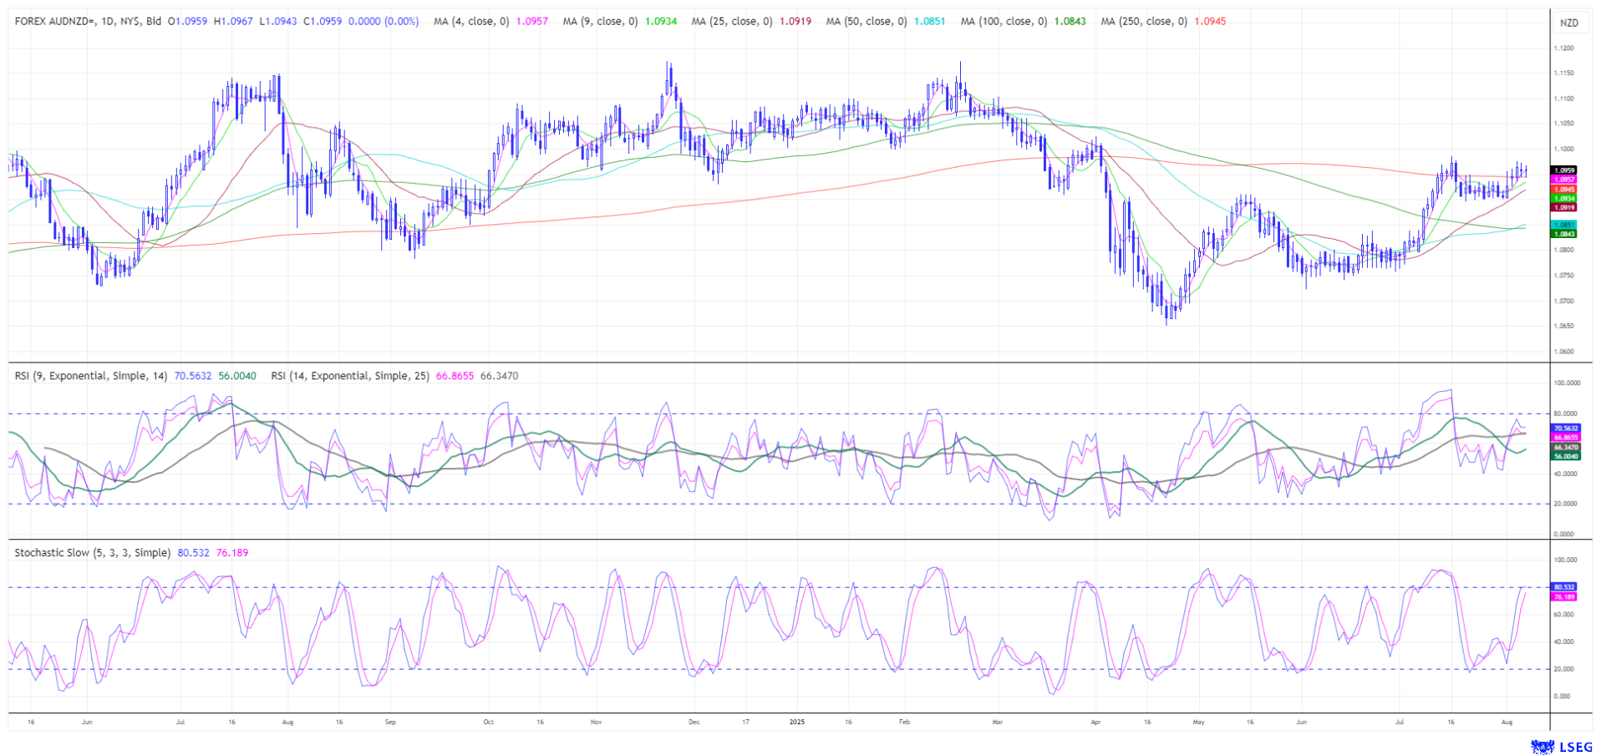
Task: Click the 70.5632 RSI axis value tag
Action: [x=1565, y=429]
